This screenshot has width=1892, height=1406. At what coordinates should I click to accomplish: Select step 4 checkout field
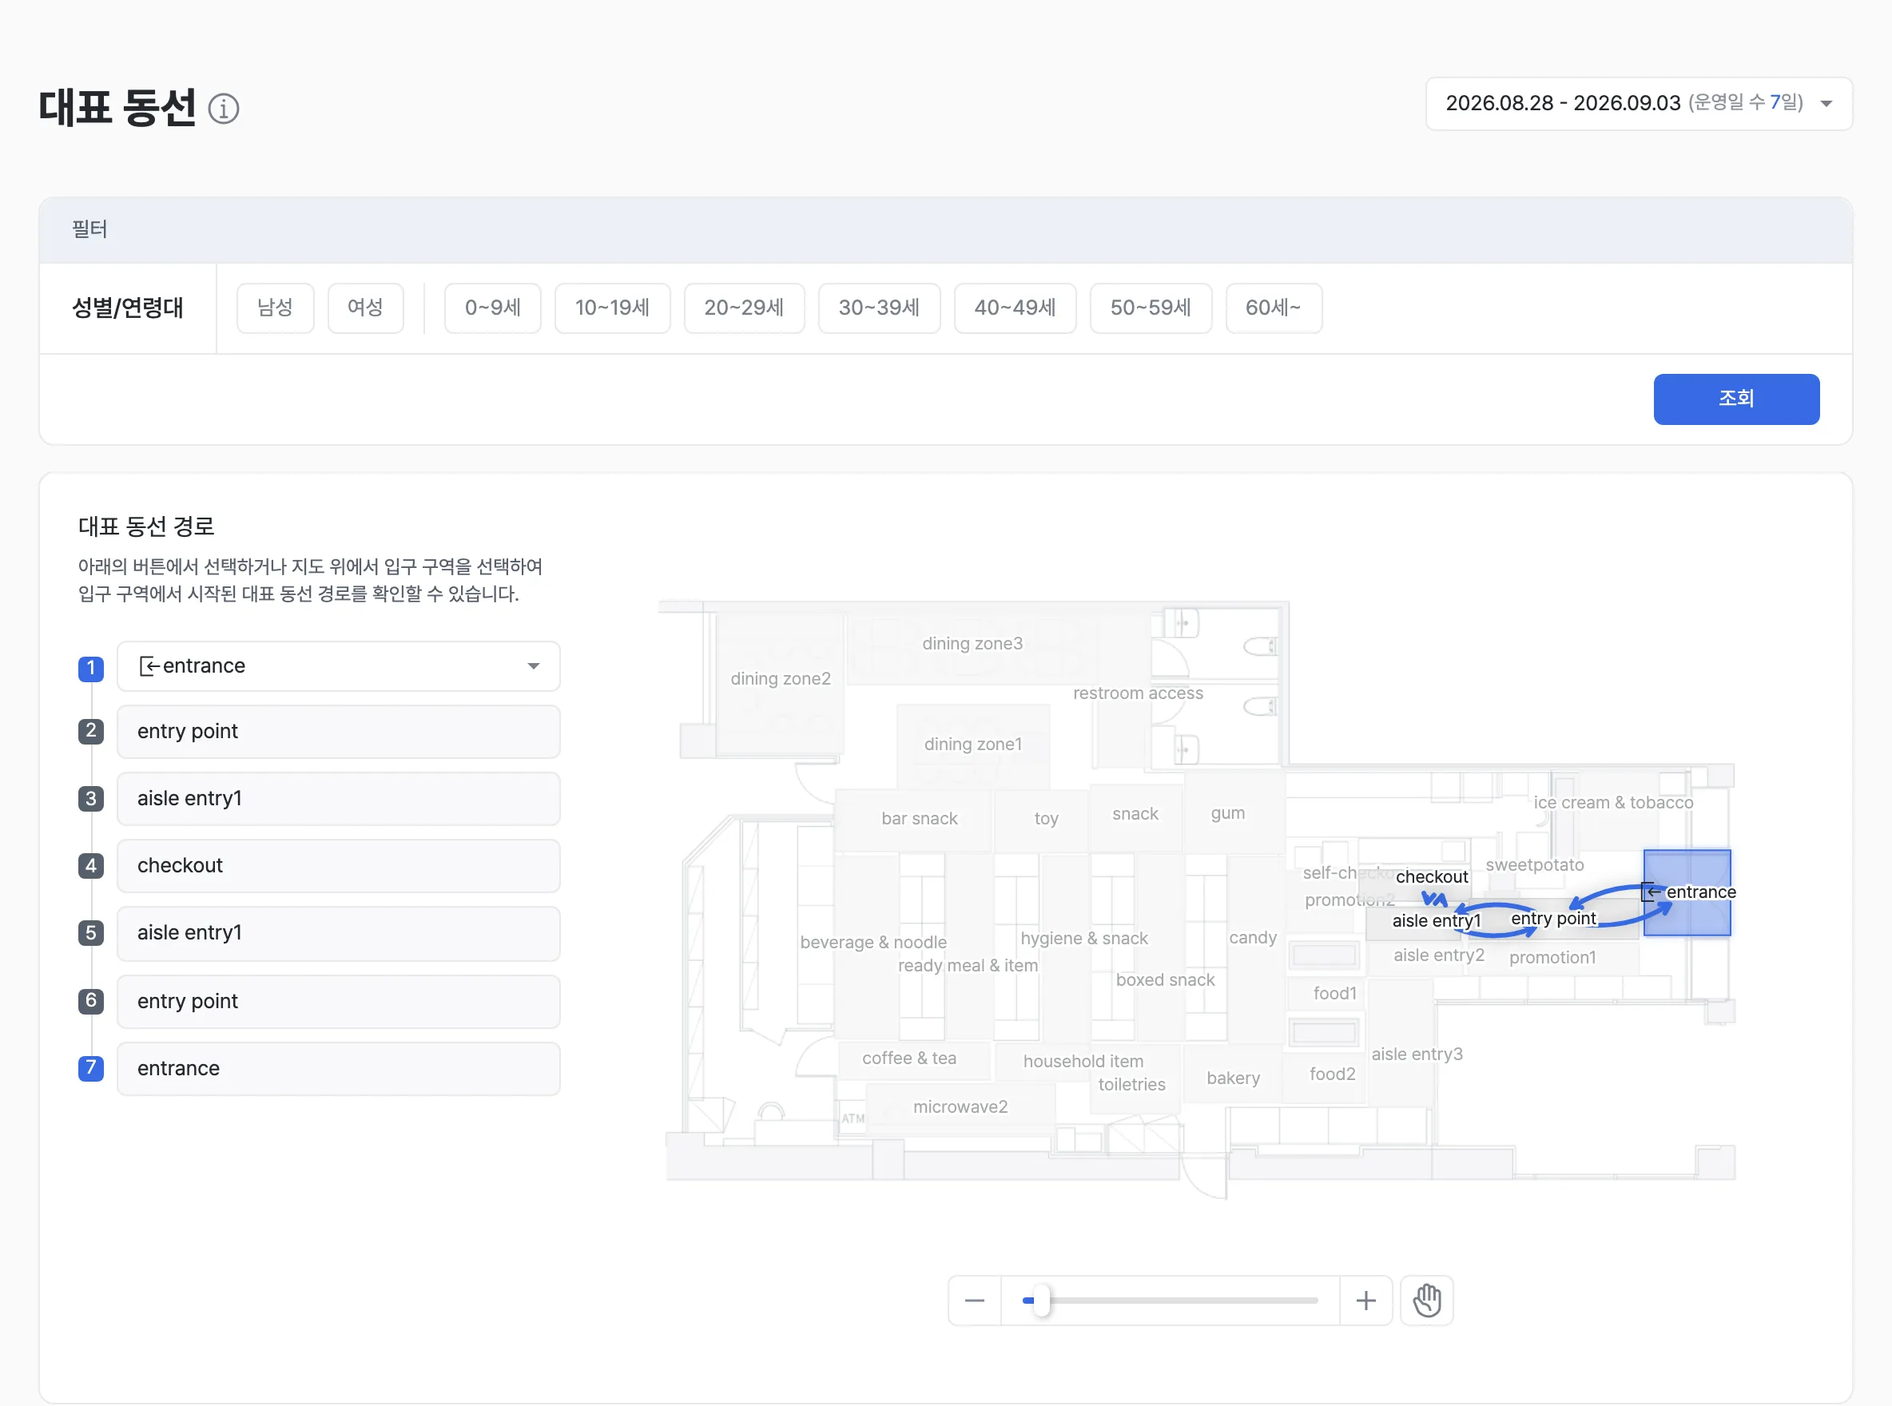click(338, 865)
